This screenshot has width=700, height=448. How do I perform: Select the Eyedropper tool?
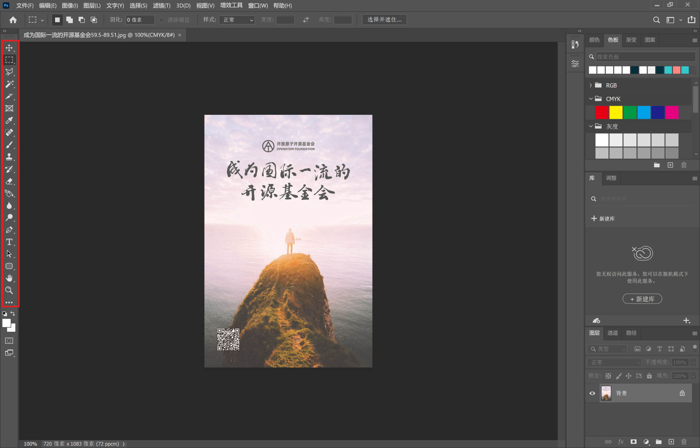click(9, 120)
